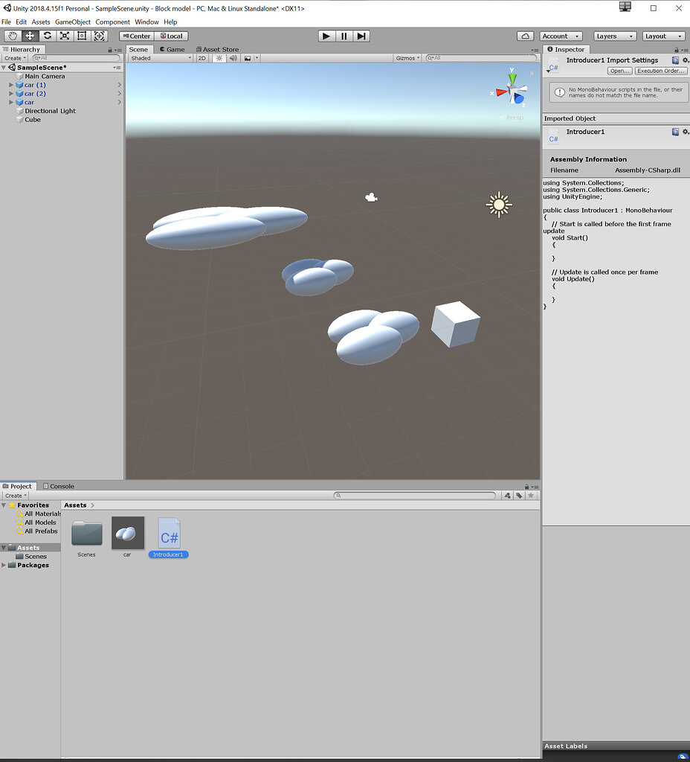This screenshot has height=762, width=690.
Task: Select the Rotate tool
Action: point(48,36)
